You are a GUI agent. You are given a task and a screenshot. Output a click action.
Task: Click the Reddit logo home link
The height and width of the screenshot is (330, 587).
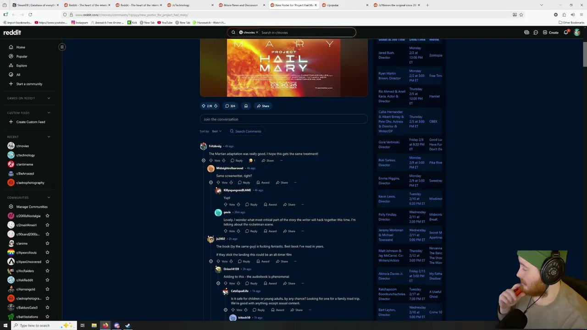tap(12, 33)
